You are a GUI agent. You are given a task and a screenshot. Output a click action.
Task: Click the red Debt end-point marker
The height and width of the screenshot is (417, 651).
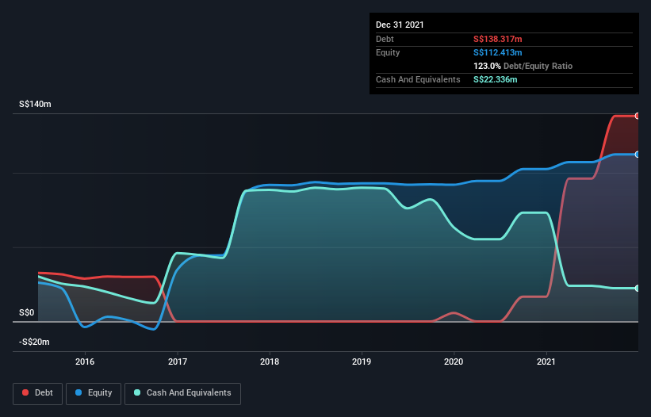click(638, 116)
